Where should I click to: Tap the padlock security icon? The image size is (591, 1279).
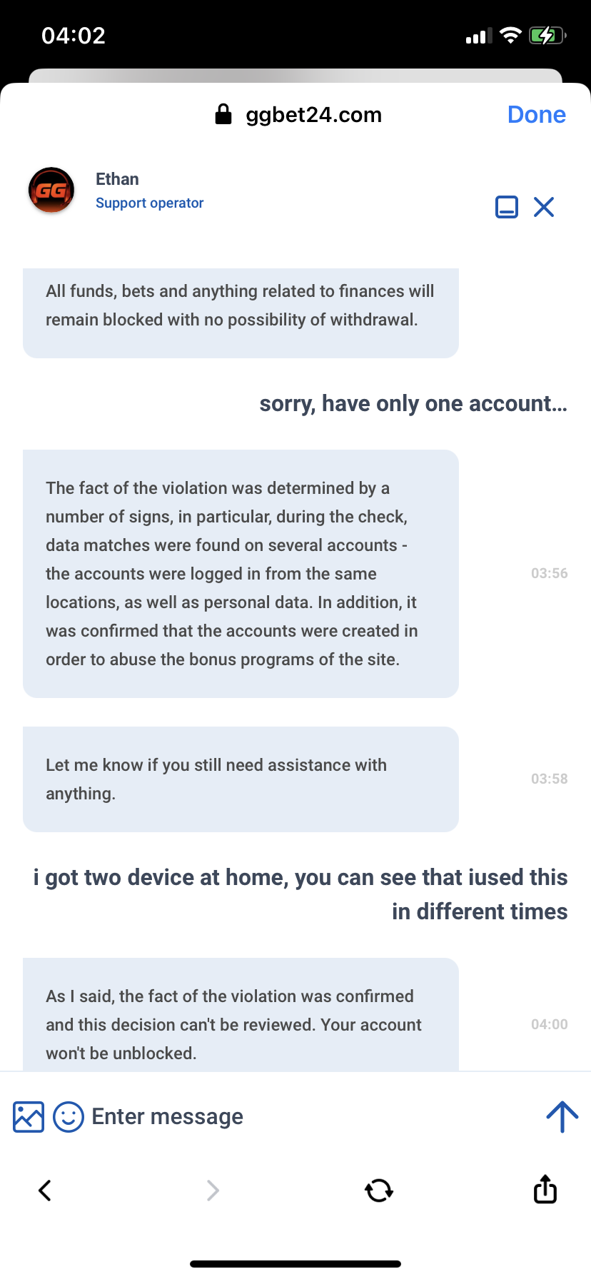tap(223, 114)
